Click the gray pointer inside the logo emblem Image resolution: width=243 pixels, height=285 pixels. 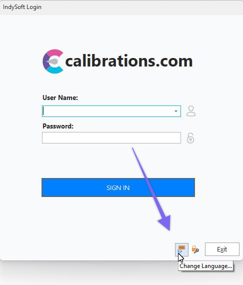click(52, 61)
